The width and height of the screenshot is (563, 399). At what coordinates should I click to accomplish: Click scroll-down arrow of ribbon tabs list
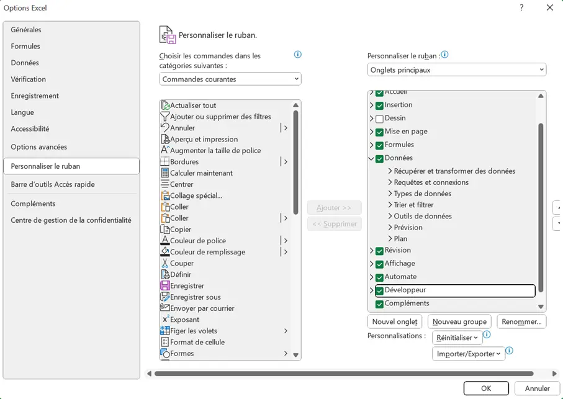pos(541,307)
